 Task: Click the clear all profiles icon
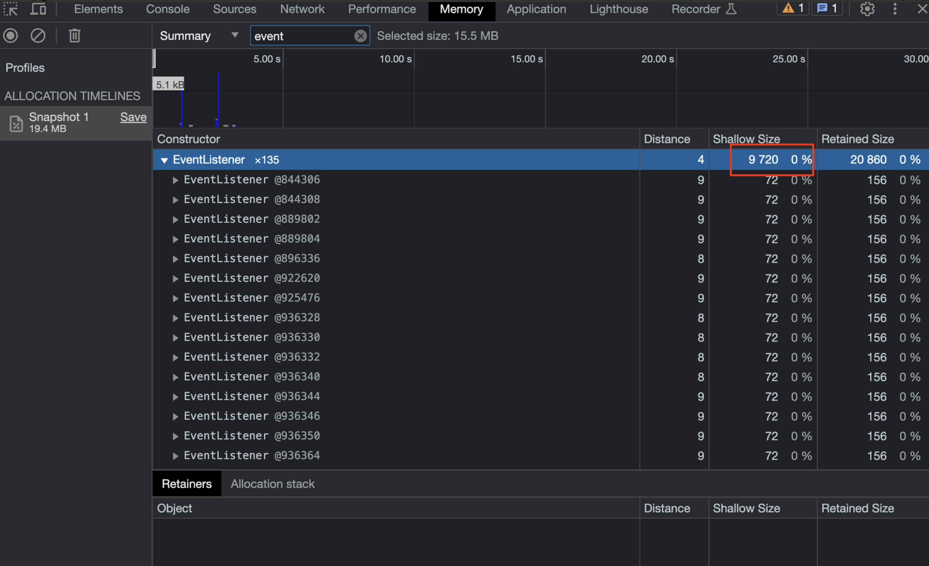(38, 36)
